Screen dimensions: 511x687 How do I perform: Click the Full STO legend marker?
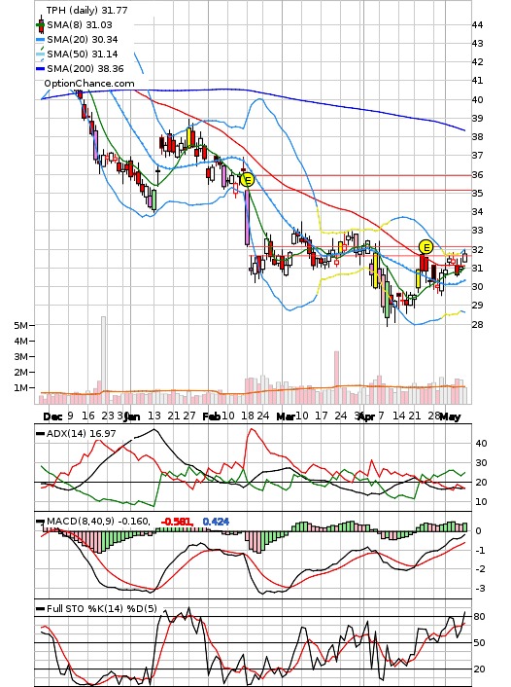(40, 609)
